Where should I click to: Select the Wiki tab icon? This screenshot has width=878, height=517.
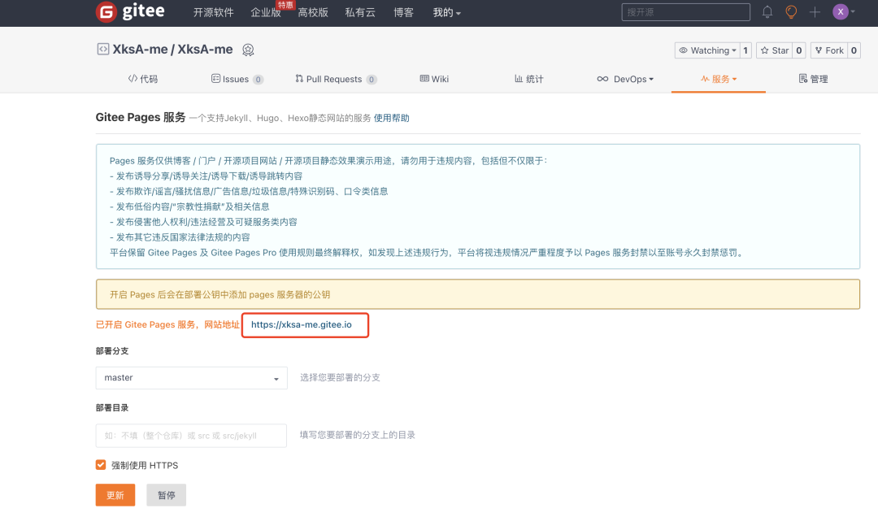tap(426, 79)
